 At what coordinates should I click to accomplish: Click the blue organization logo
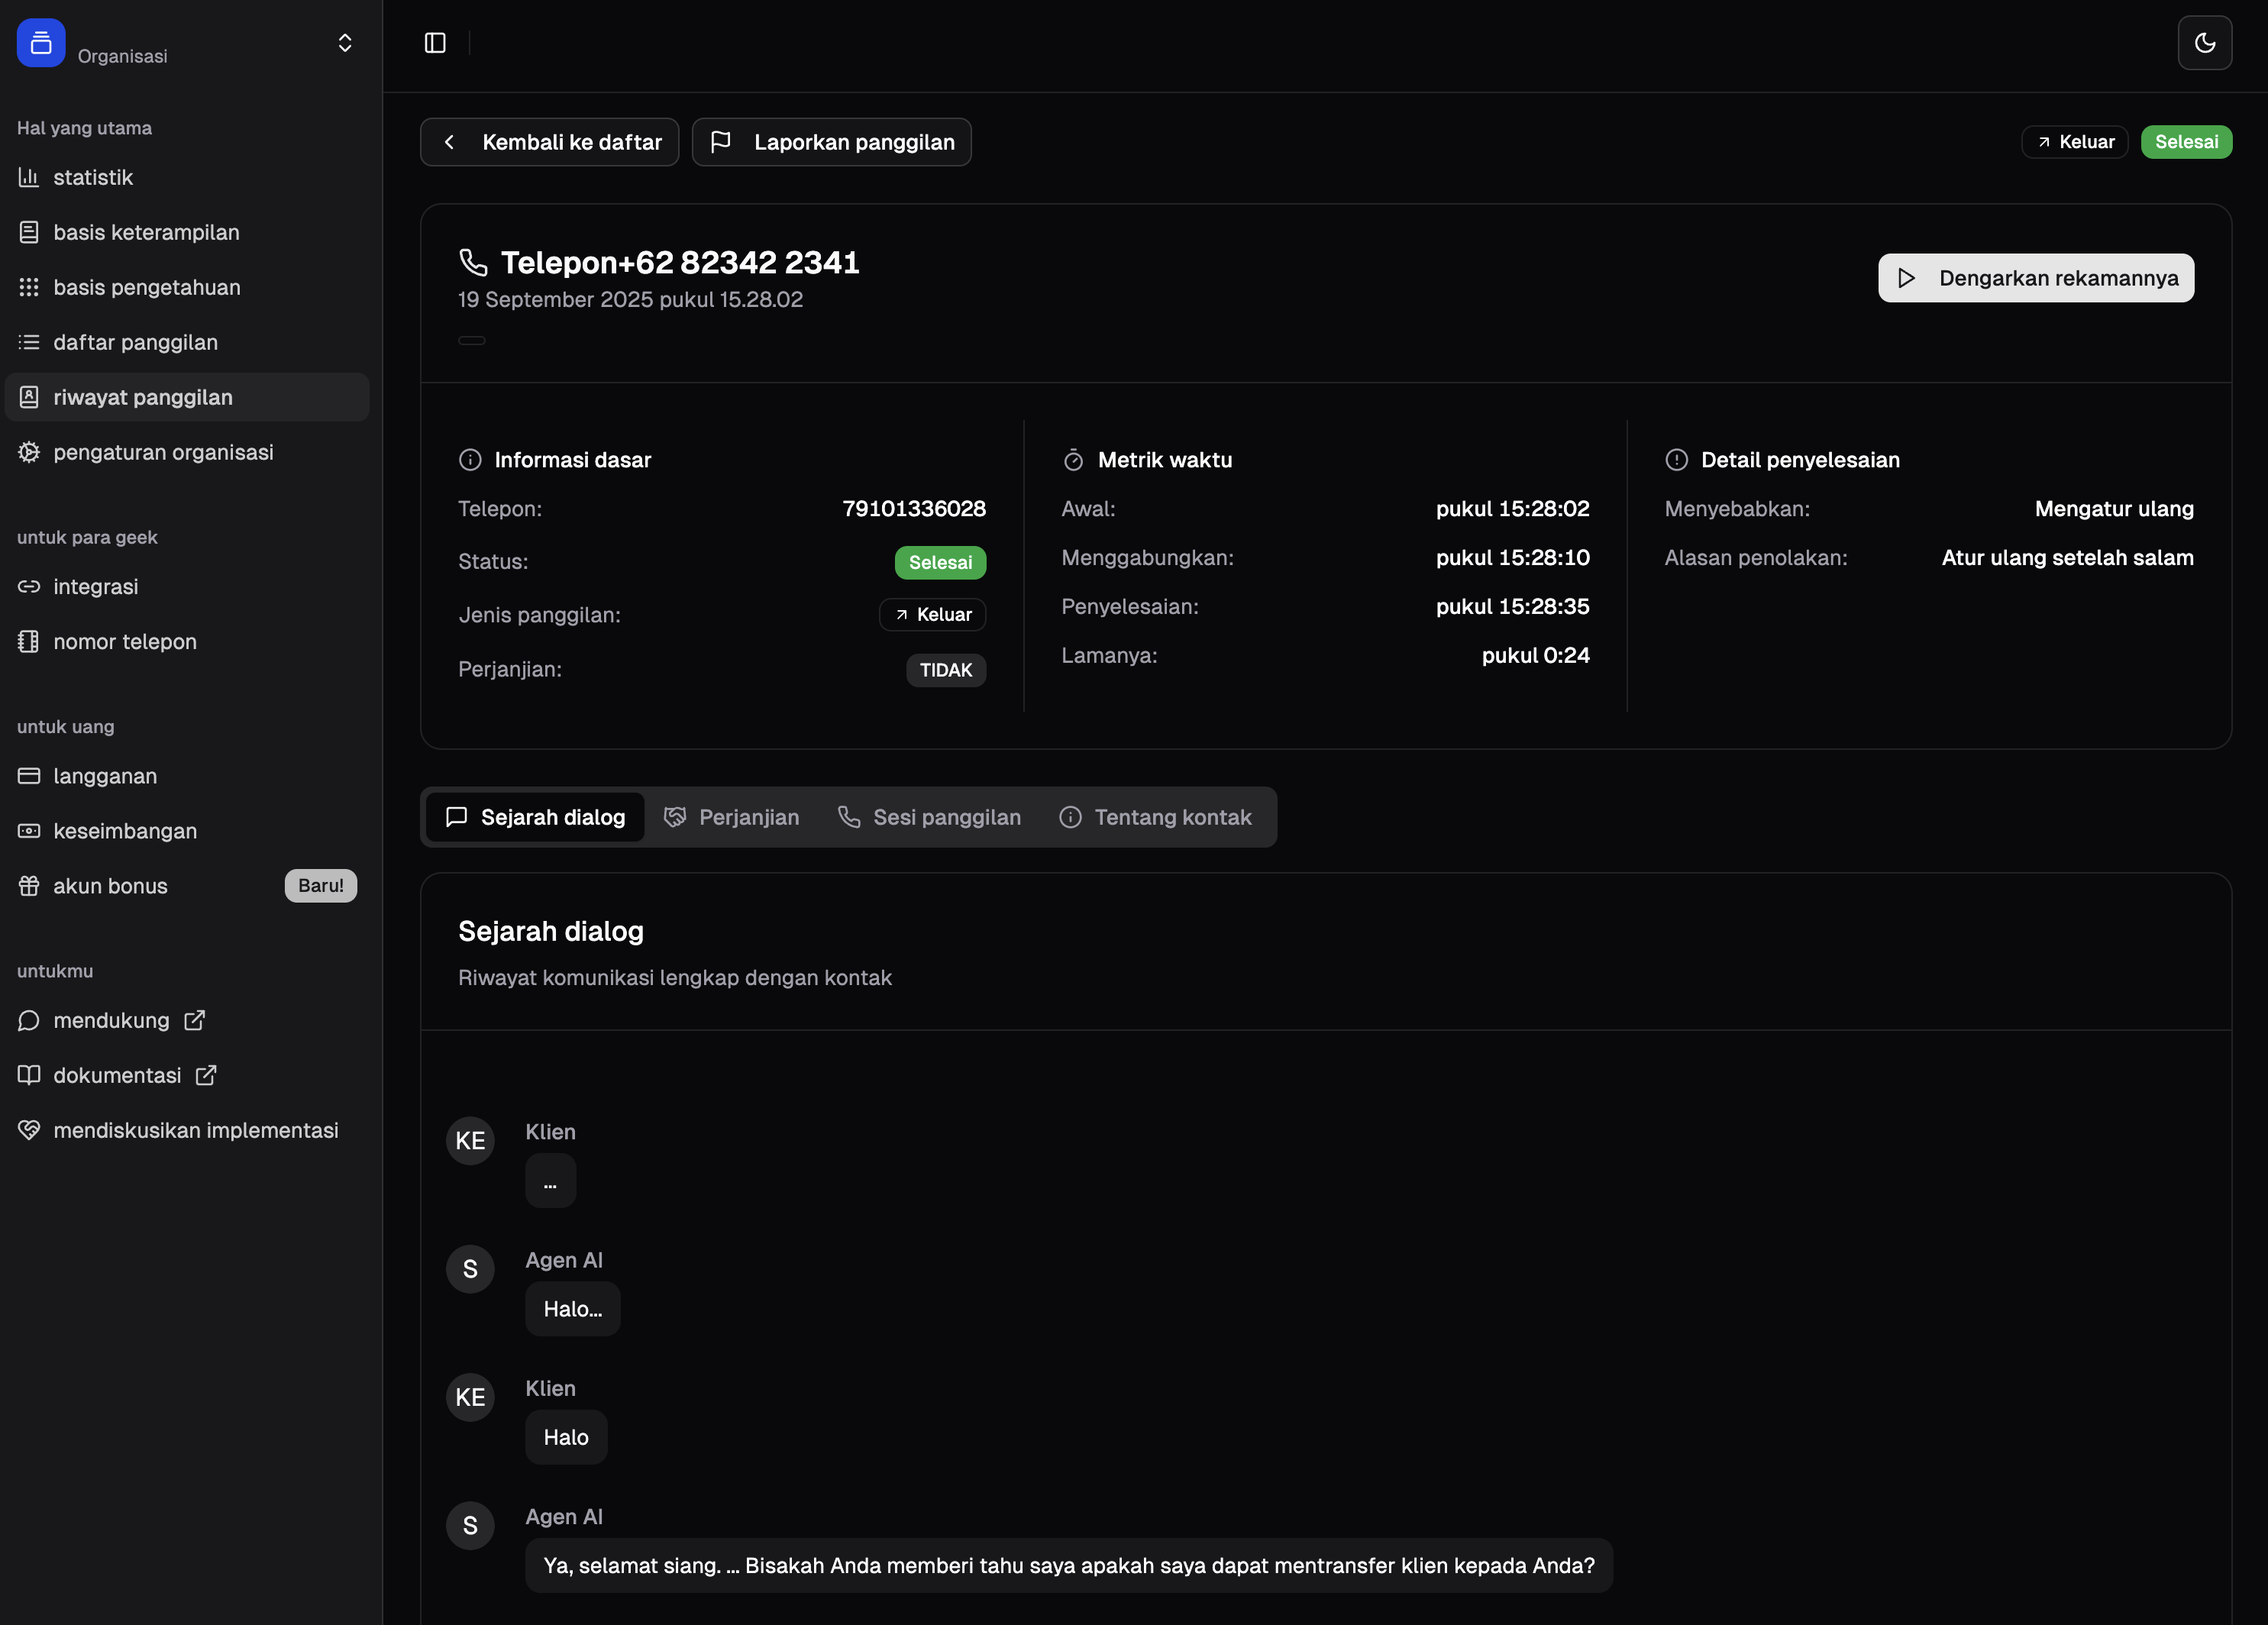click(x=41, y=43)
